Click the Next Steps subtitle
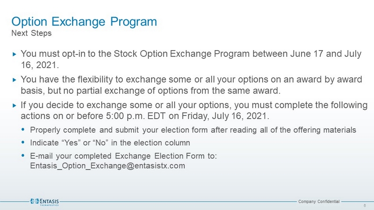This screenshot has width=374, height=210. 32,33
